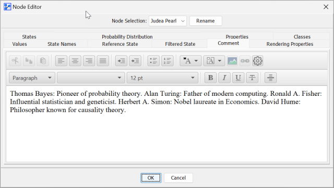This screenshot has width=334, height=188.
Task: Center align the text
Action: (75, 61)
